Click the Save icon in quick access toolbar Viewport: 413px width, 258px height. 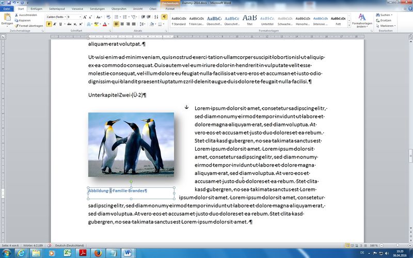pos(9,3)
